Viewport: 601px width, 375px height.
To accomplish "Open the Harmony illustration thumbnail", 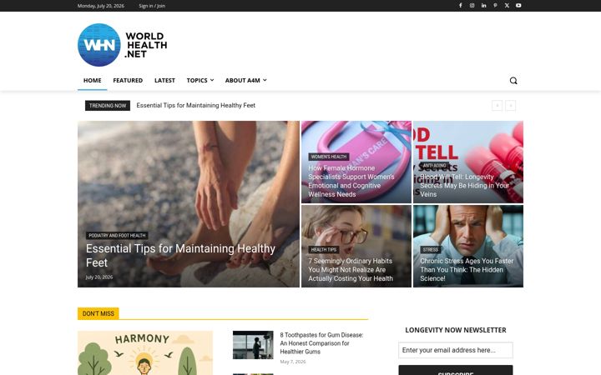I will click(145, 352).
